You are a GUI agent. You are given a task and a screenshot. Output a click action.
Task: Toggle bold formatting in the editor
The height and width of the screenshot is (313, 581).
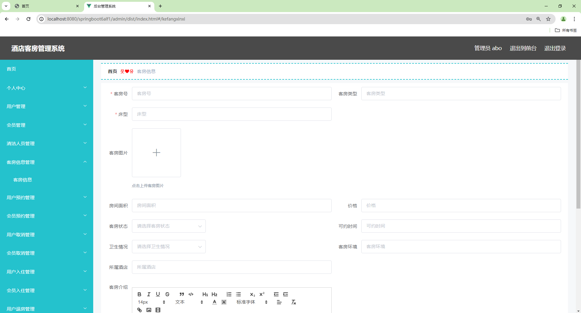pyautogui.click(x=140, y=294)
